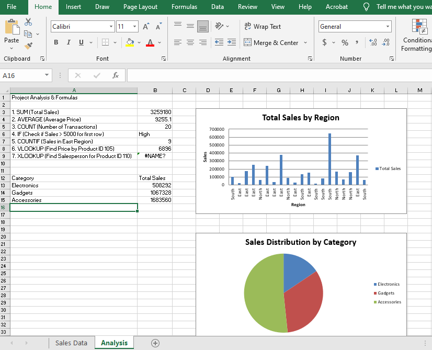
Task: Apply the red font color A
Action: [x=150, y=42]
